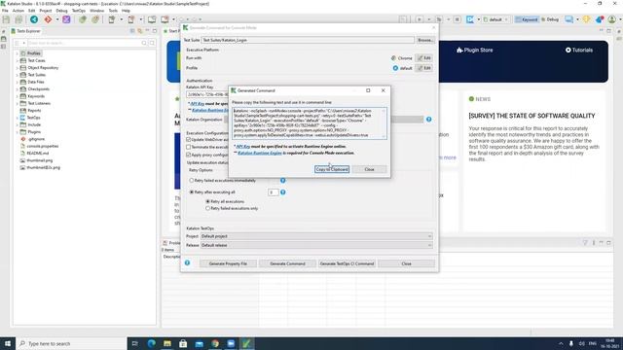Click the Windows taskbar search box

[71, 343]
